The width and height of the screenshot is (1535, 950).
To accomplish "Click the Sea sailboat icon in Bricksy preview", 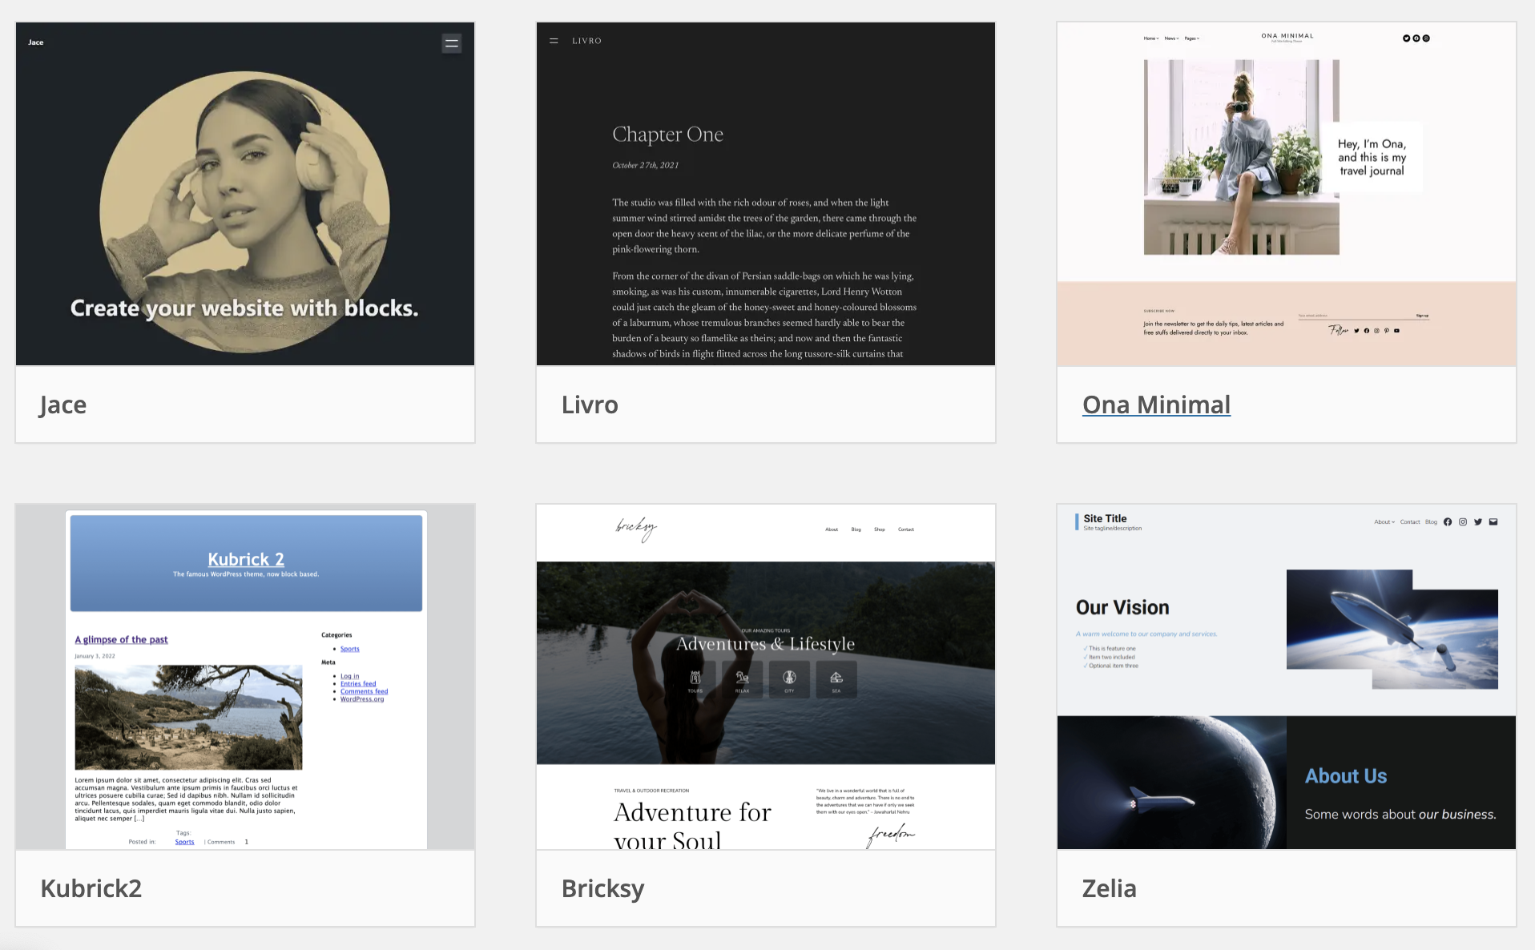I will pos(836,679).
